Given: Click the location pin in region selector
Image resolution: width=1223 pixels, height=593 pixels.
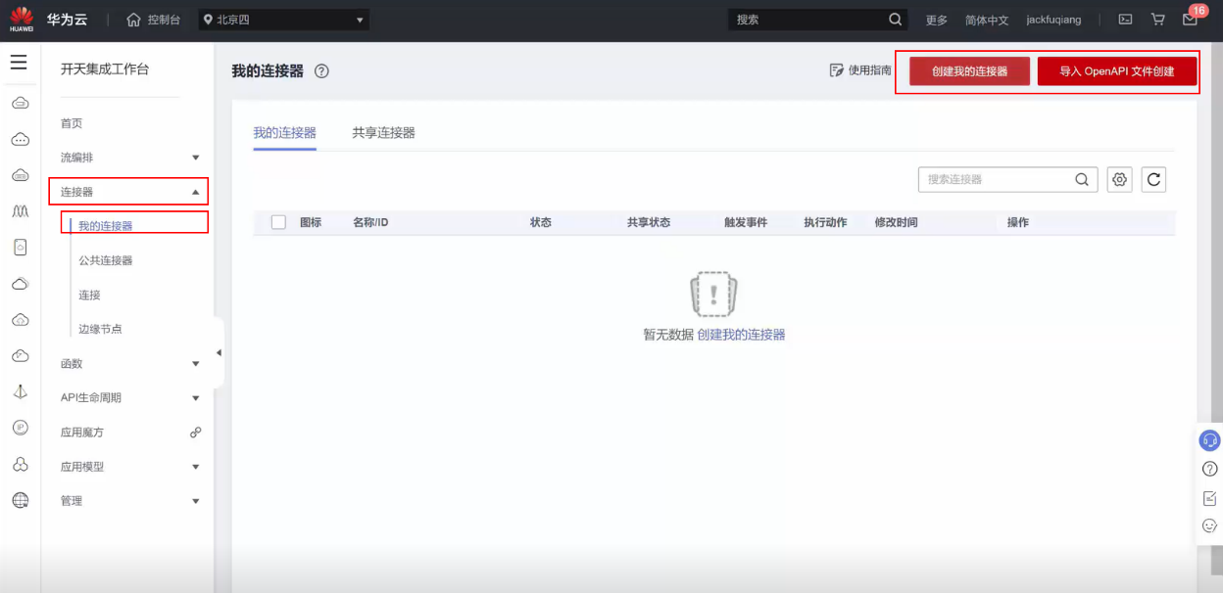Looking at the screenshot, I should (x=207, y=20).
